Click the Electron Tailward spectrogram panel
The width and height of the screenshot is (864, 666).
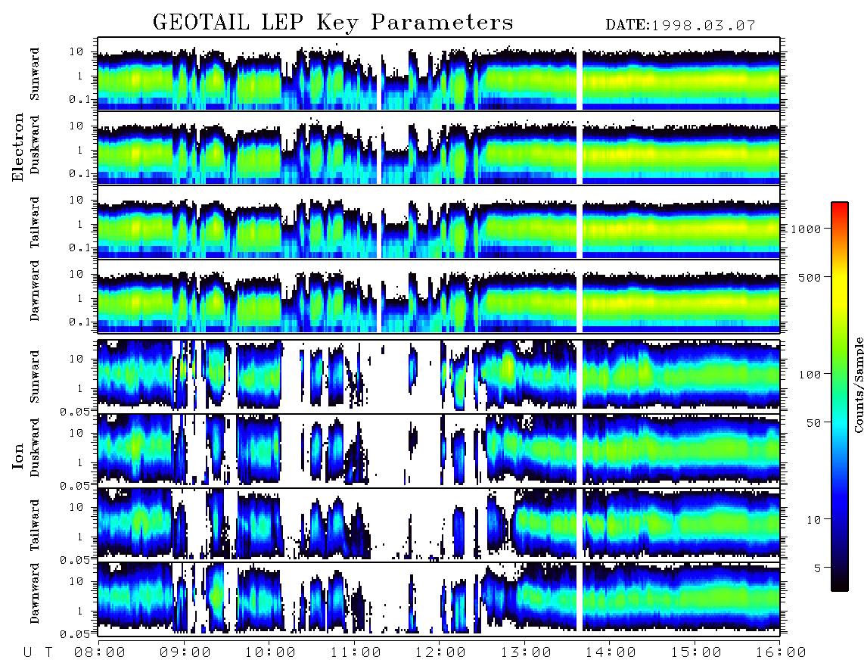(439, 222)
